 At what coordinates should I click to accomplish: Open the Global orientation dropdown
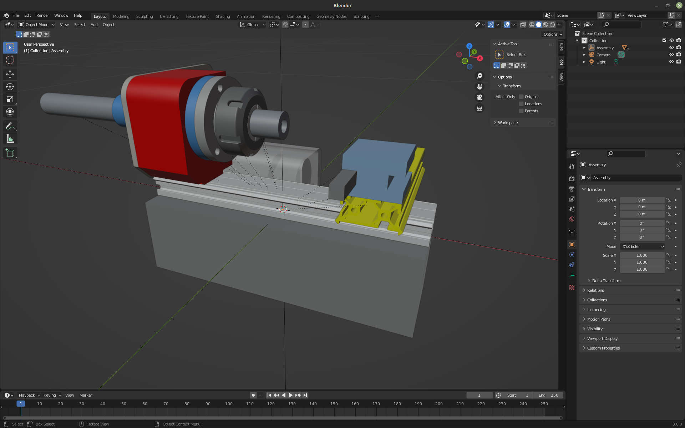point(253,25)
